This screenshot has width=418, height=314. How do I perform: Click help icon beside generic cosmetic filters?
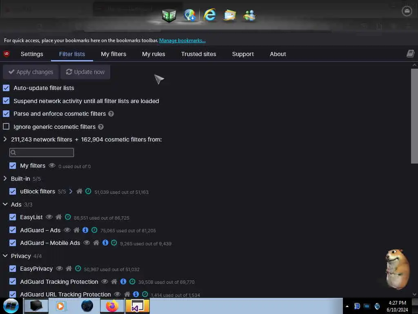(x=101, y=127)
